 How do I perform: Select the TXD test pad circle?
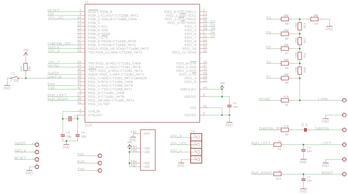point(100,170)
